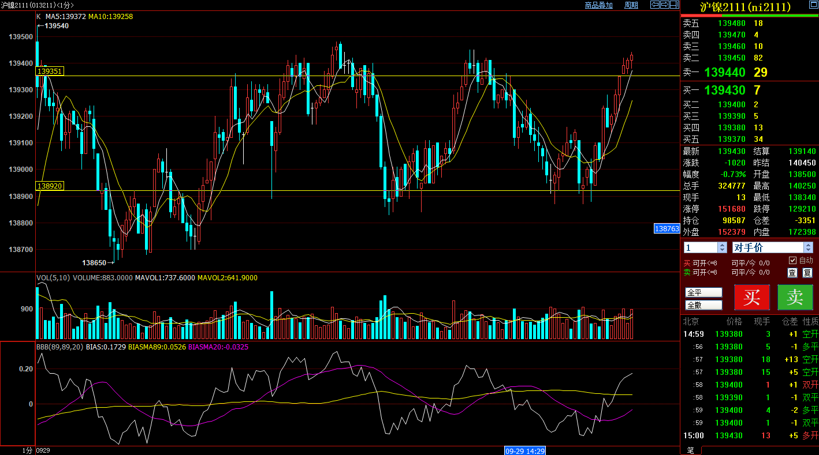Toggle the side panel layout icon
819x455 pixels.
675,5
